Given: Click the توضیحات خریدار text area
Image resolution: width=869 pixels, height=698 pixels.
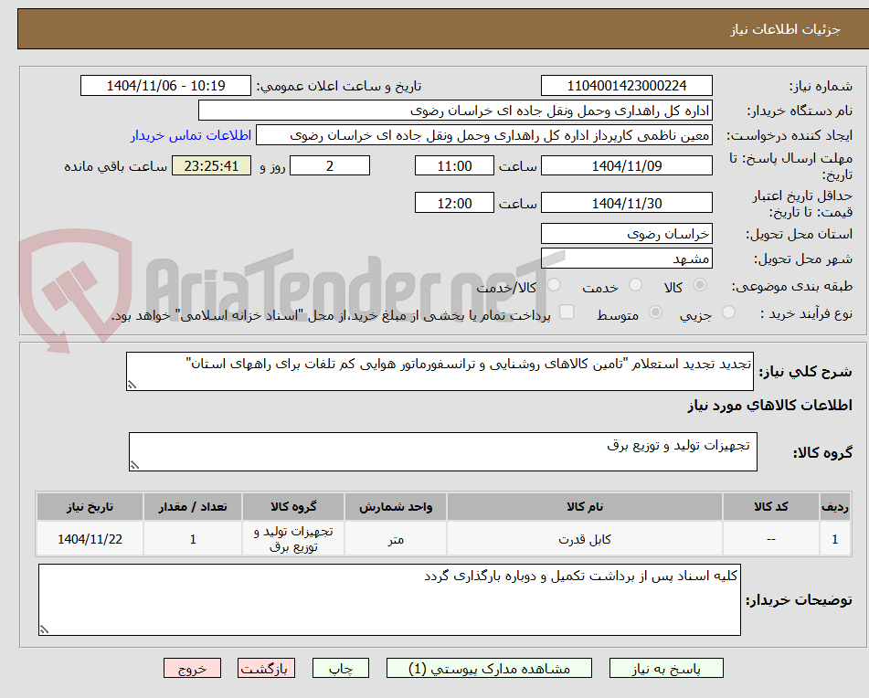Looking at the screenshot, I should [389, 600].
